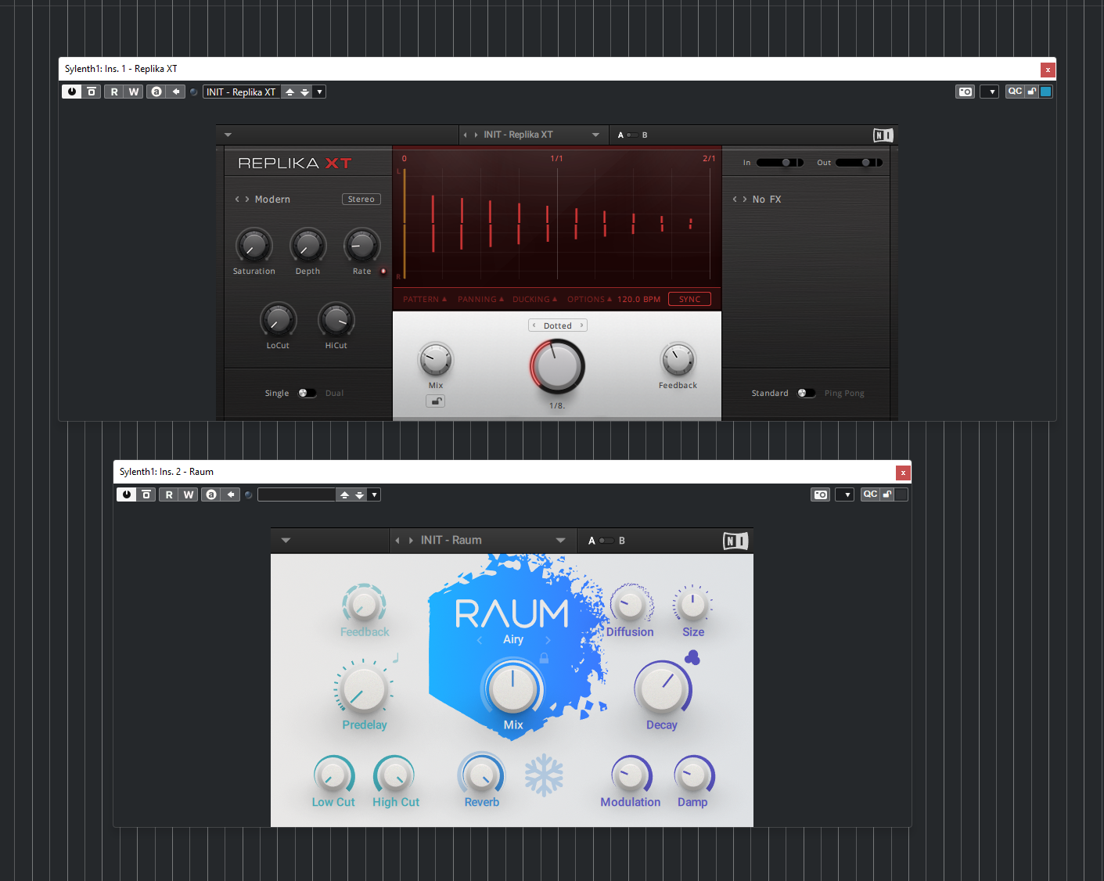Open the DUCKING panel tab
The image size is (1104, 881).
[535, 300]
